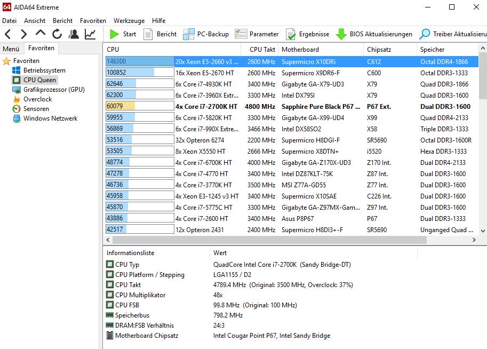Open the people/community icon in the toolbar
The image size is (487, 349).
pos(73,33)
